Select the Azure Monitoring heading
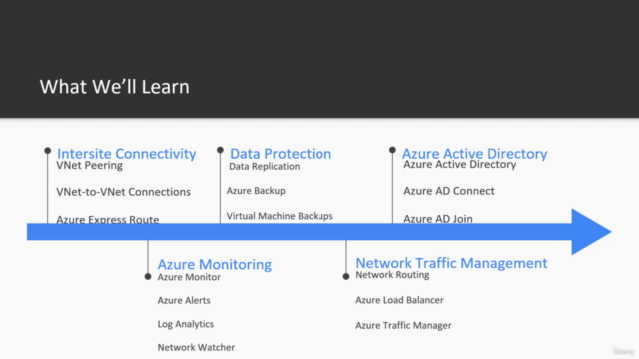639x359 pixels. [x=215, y=264]
